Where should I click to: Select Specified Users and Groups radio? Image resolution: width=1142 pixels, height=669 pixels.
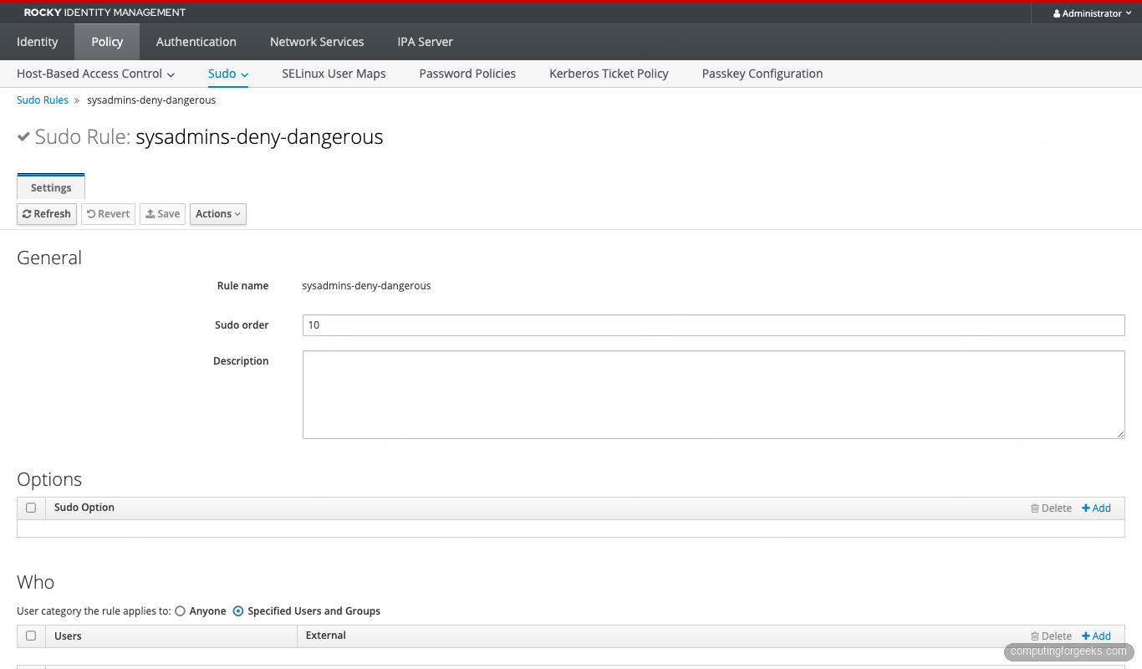[238, 611]
